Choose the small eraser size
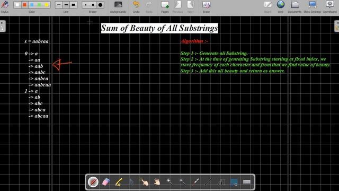This screenshot has height=191, width=339. [86, 5]
